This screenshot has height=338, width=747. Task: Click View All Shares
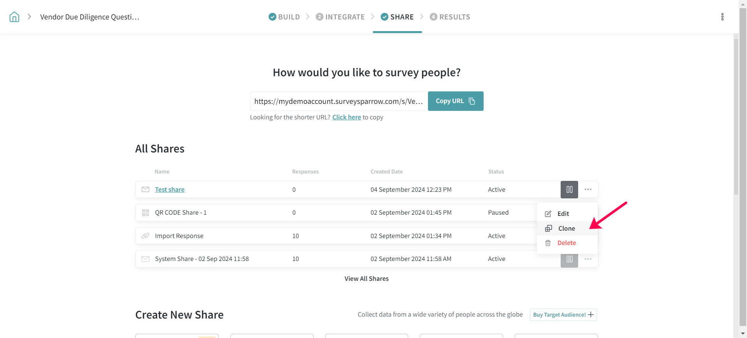tap(366, 279)
